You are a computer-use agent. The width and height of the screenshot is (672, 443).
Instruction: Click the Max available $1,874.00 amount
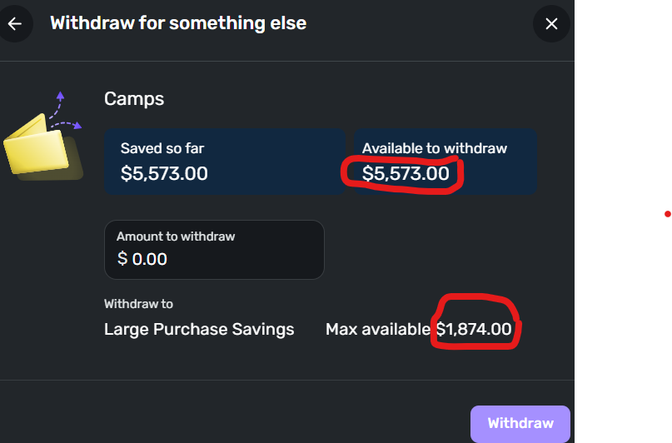point(474,329)
